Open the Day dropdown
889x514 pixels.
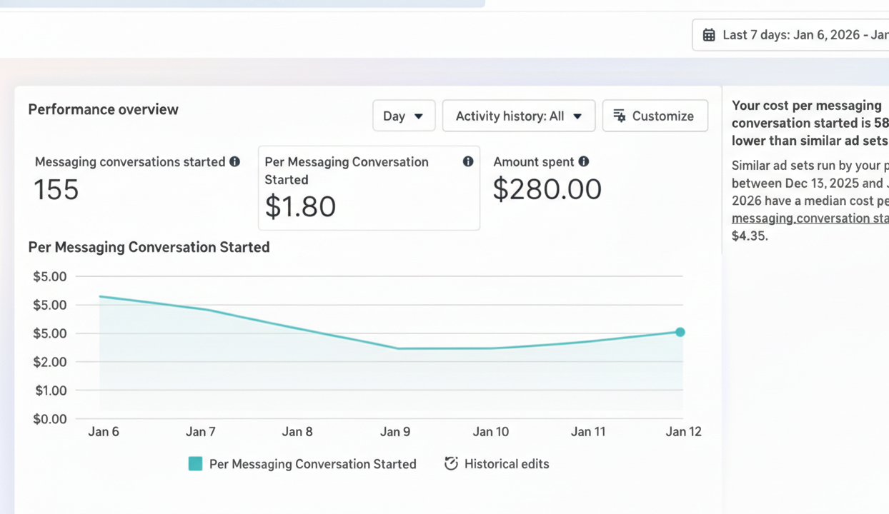point(404,116)
